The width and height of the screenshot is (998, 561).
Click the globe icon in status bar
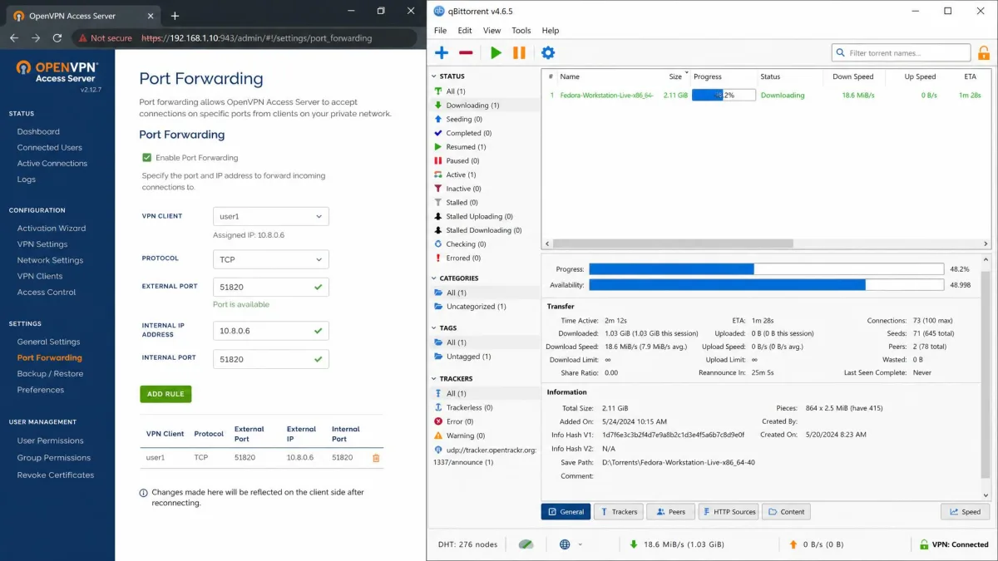point(566,544)
